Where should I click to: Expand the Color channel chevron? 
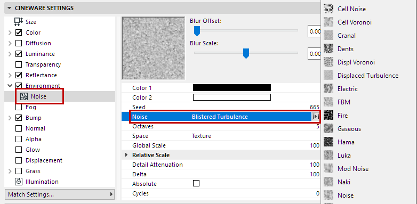point(10,32)
